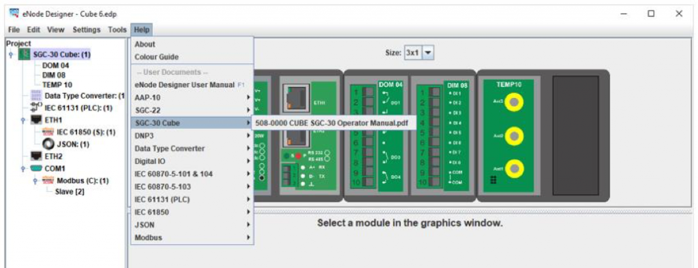
Task: Click the top yellow TEMP10 connector
Action: point(514,103)
